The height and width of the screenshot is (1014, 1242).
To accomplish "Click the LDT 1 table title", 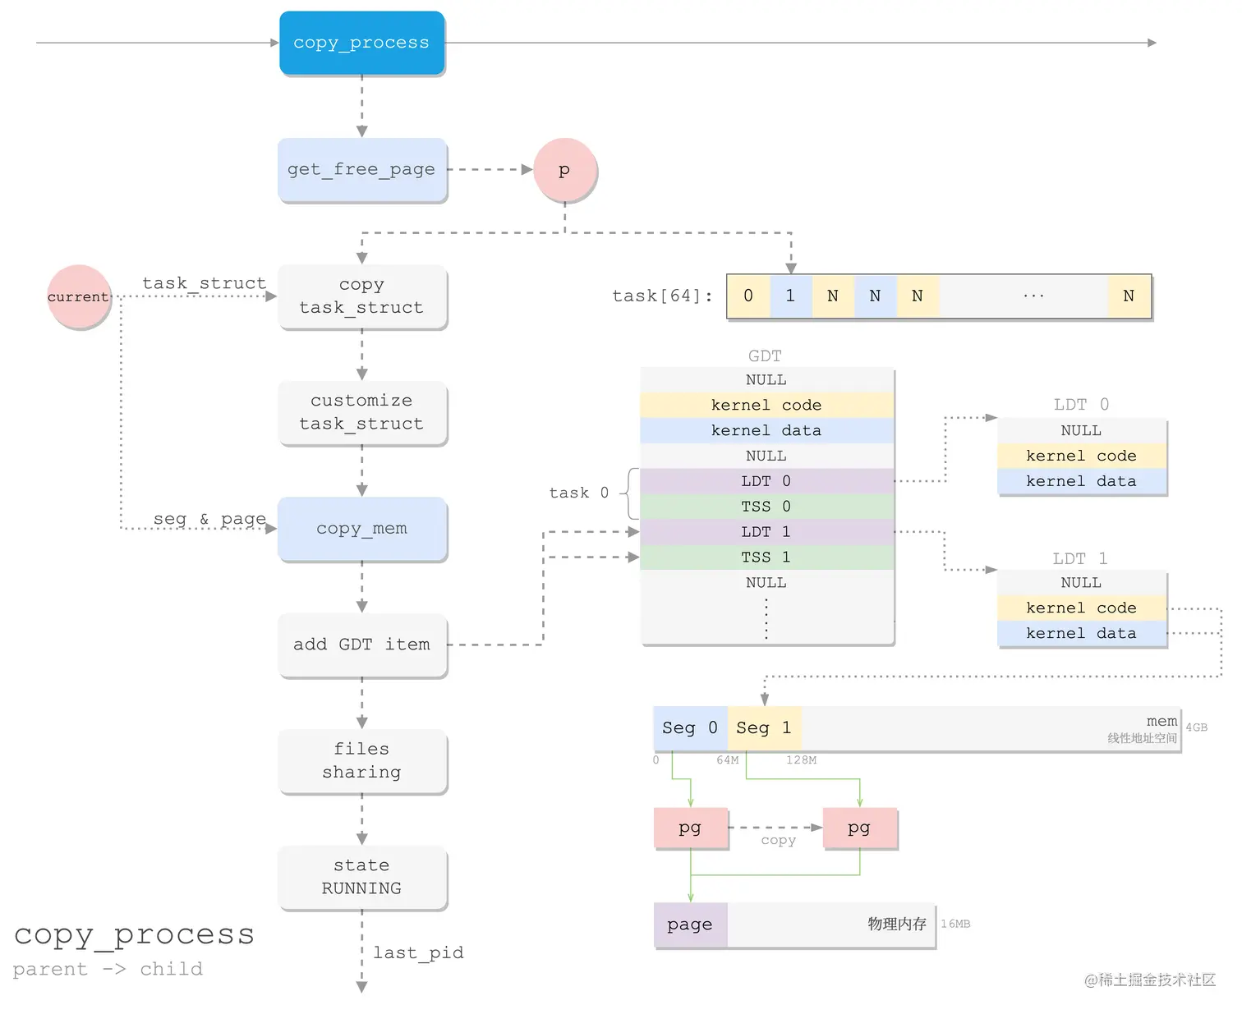I will pyautogui.click(x=1080, y=558).
